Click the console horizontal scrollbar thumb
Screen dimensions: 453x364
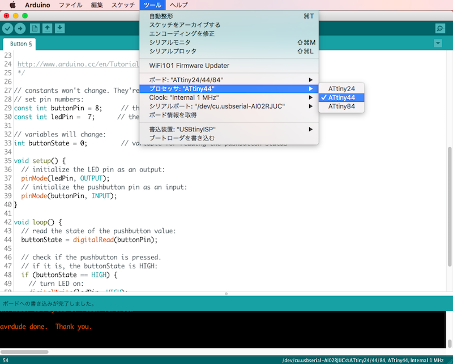(24, 352)
